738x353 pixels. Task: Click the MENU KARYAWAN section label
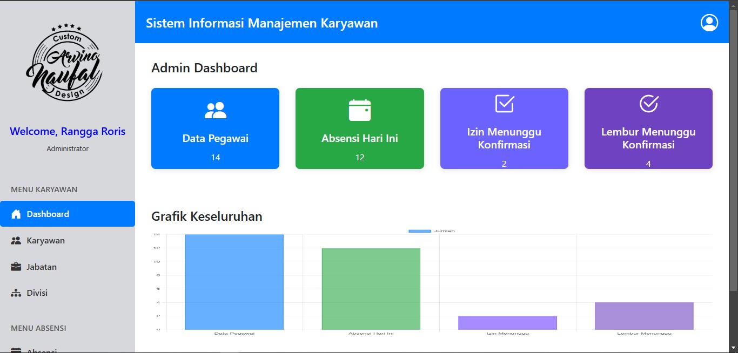pyautogui.click(x=44, y=189)
